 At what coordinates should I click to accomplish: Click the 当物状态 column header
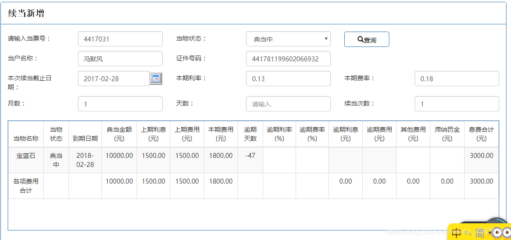(x=56, y=134)
